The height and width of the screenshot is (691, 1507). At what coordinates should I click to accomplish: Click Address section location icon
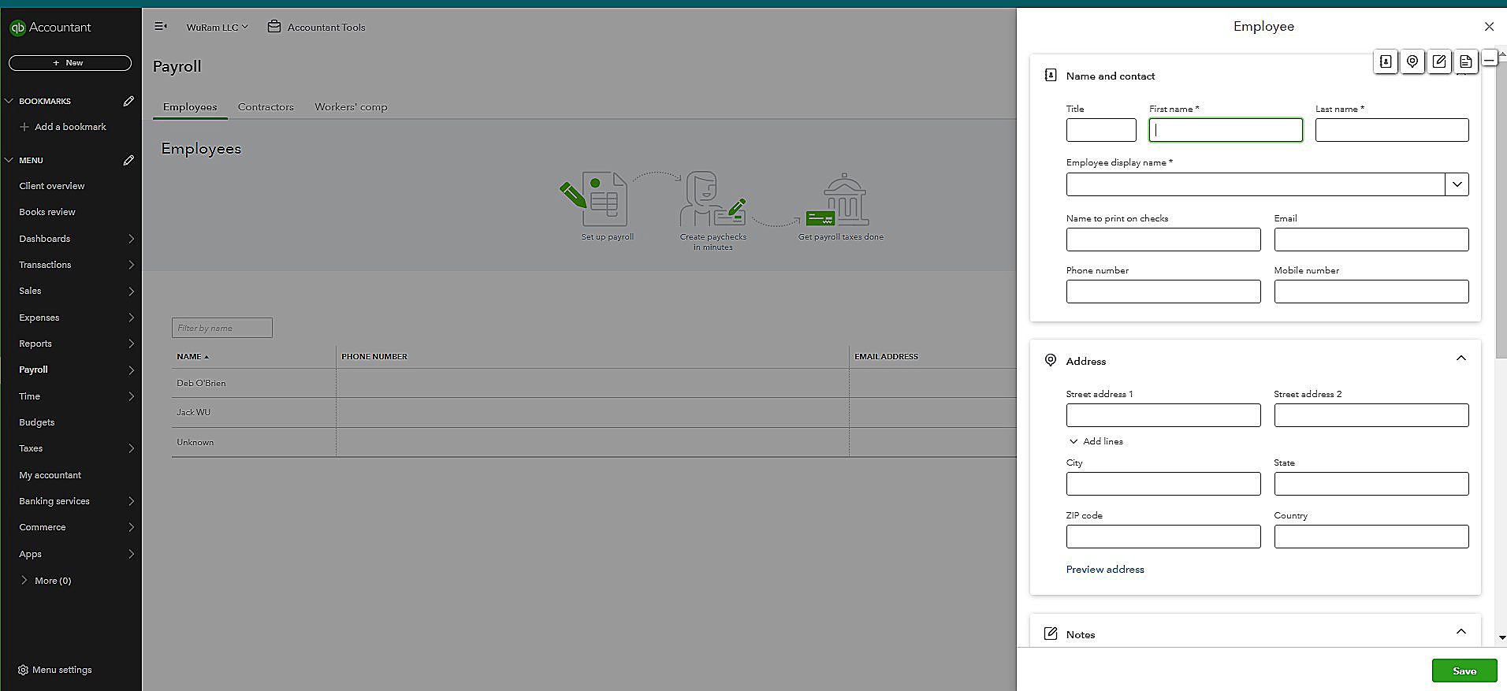1050,360
